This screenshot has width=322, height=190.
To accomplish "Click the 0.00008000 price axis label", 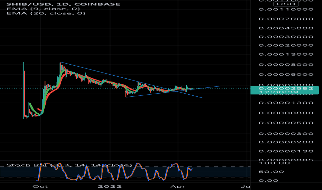I will (286, 65).
